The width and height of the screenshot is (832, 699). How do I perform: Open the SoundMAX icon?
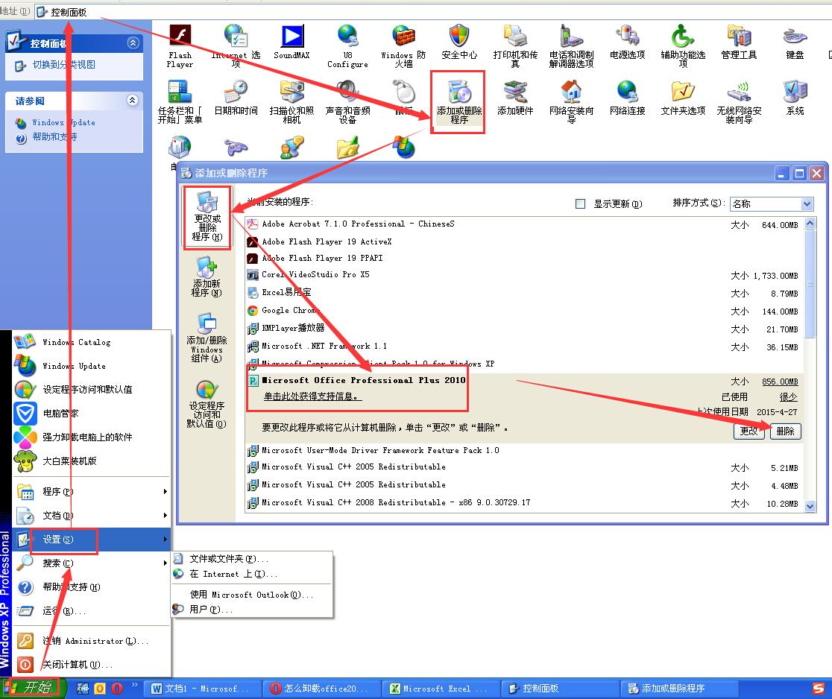291,42
